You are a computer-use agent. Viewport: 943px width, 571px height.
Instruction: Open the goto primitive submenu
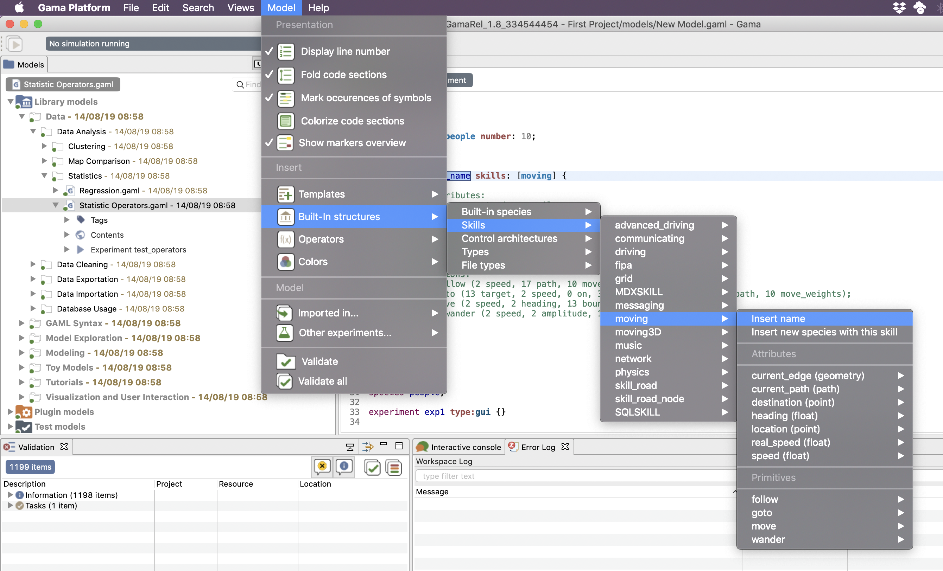coord(824,513)
